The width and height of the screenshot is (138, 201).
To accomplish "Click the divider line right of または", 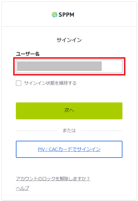I will pyautogui.click(x=101, y=131).
